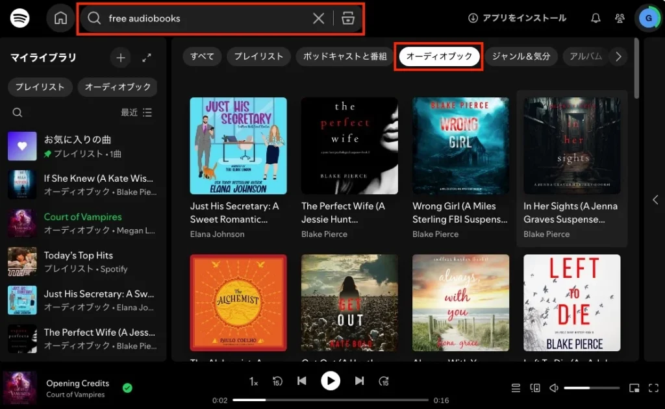Open If She Knew audiobook in library
The image size is (665, 409).
[82, 185]
